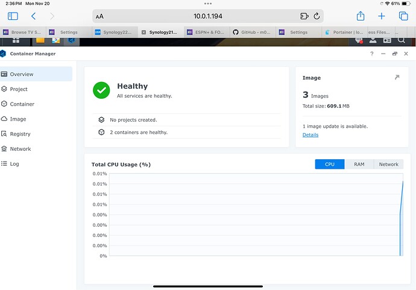
Task: View the Log section
Action: [14, 163]
